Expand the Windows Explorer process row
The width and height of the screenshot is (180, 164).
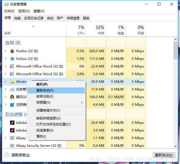(x=6, y=82)
